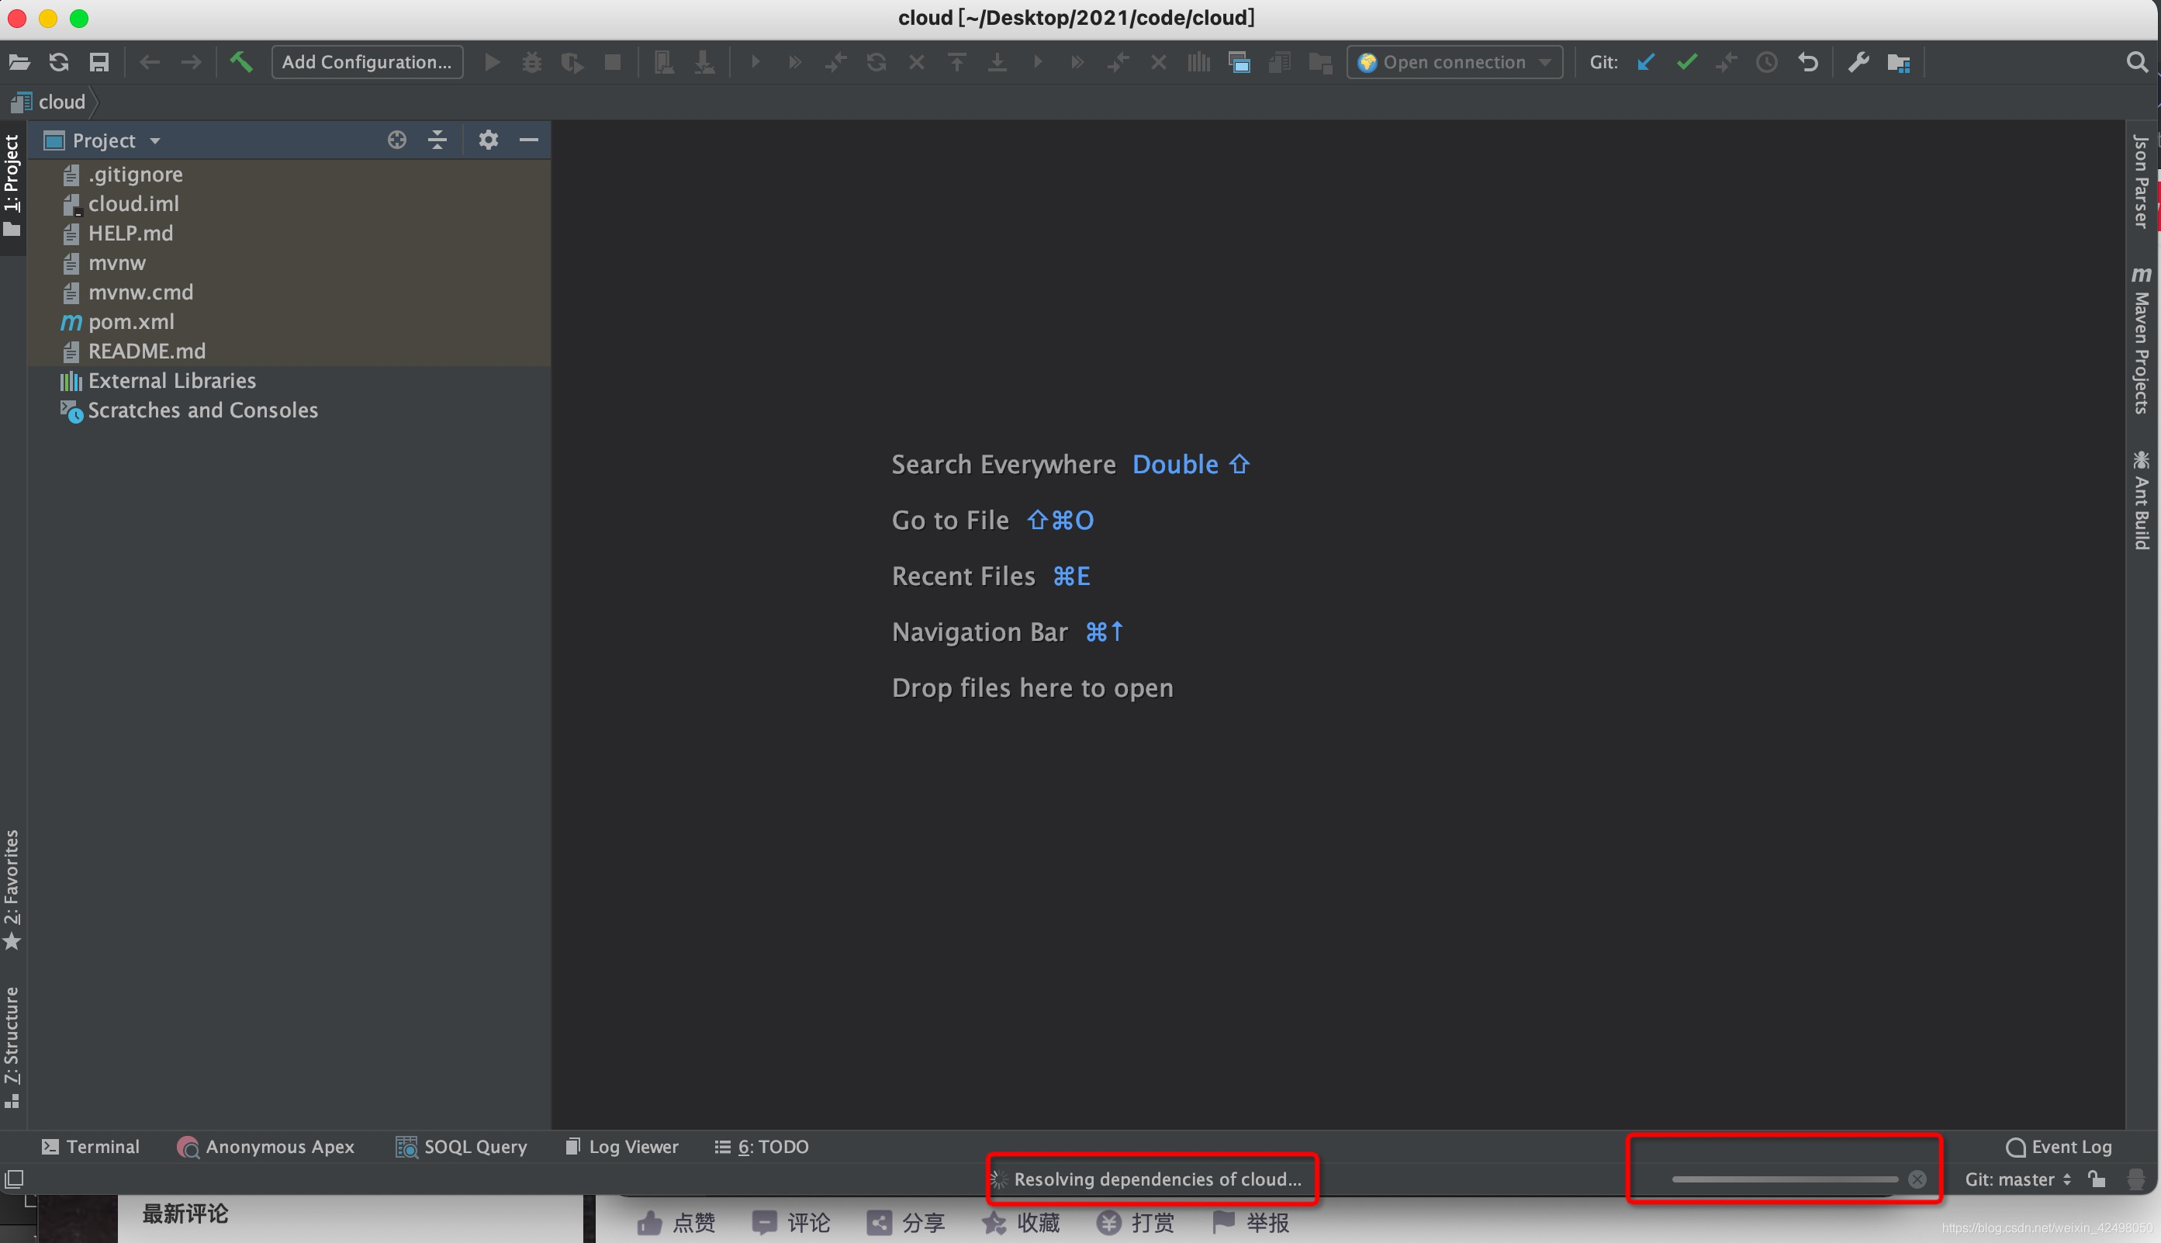Image resolution: width=2161 pixels, height=1243 pixels.
Task: Open Settings using the wrench icon
Action: pos(1857,61)
